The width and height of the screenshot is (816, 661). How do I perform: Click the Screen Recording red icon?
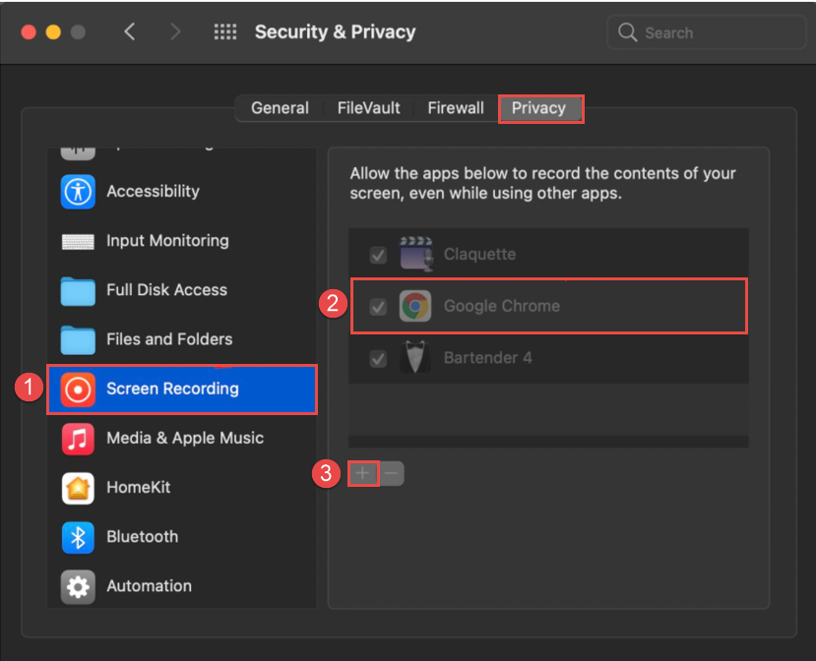coord(78,389)
